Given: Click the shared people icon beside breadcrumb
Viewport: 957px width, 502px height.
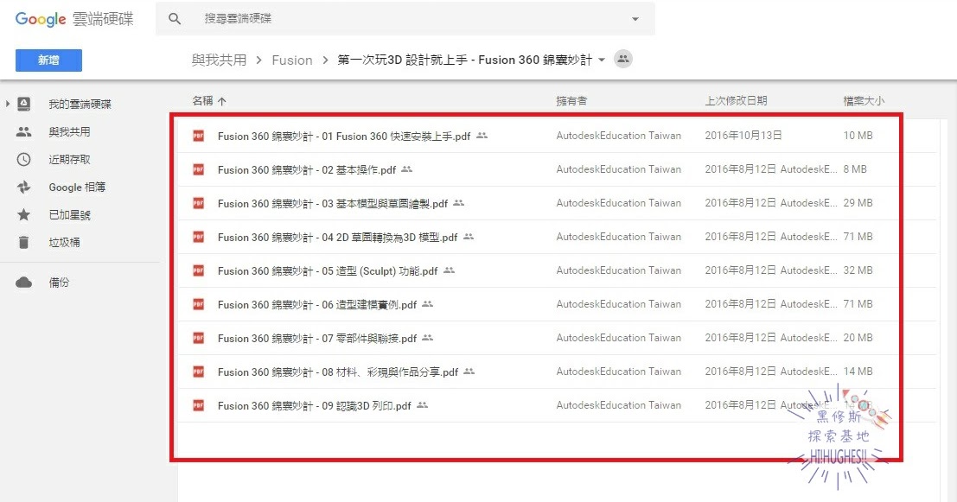Looking at the screenshot, I should tap(622, 59).
